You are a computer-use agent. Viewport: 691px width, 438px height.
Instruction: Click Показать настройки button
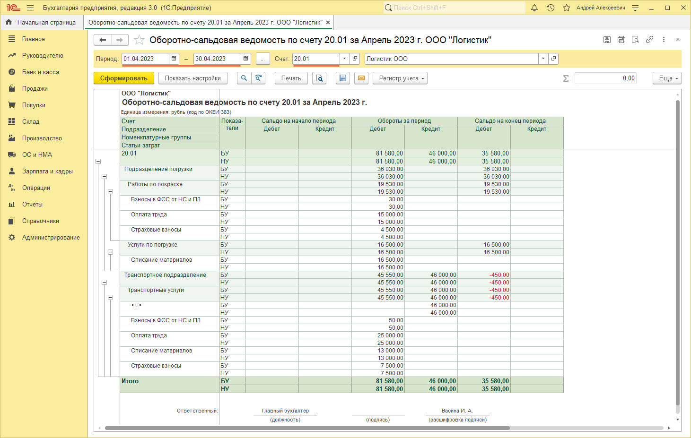pyautogui.click(x=192, y=78)
